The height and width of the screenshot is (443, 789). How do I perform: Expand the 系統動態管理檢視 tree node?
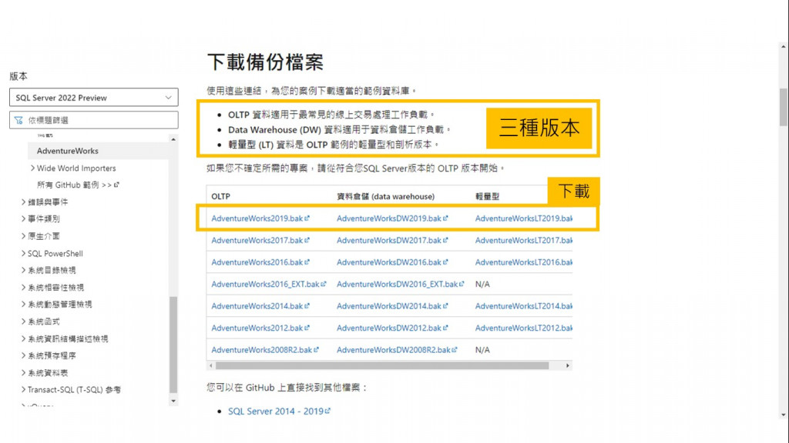(x=23, y=304)
